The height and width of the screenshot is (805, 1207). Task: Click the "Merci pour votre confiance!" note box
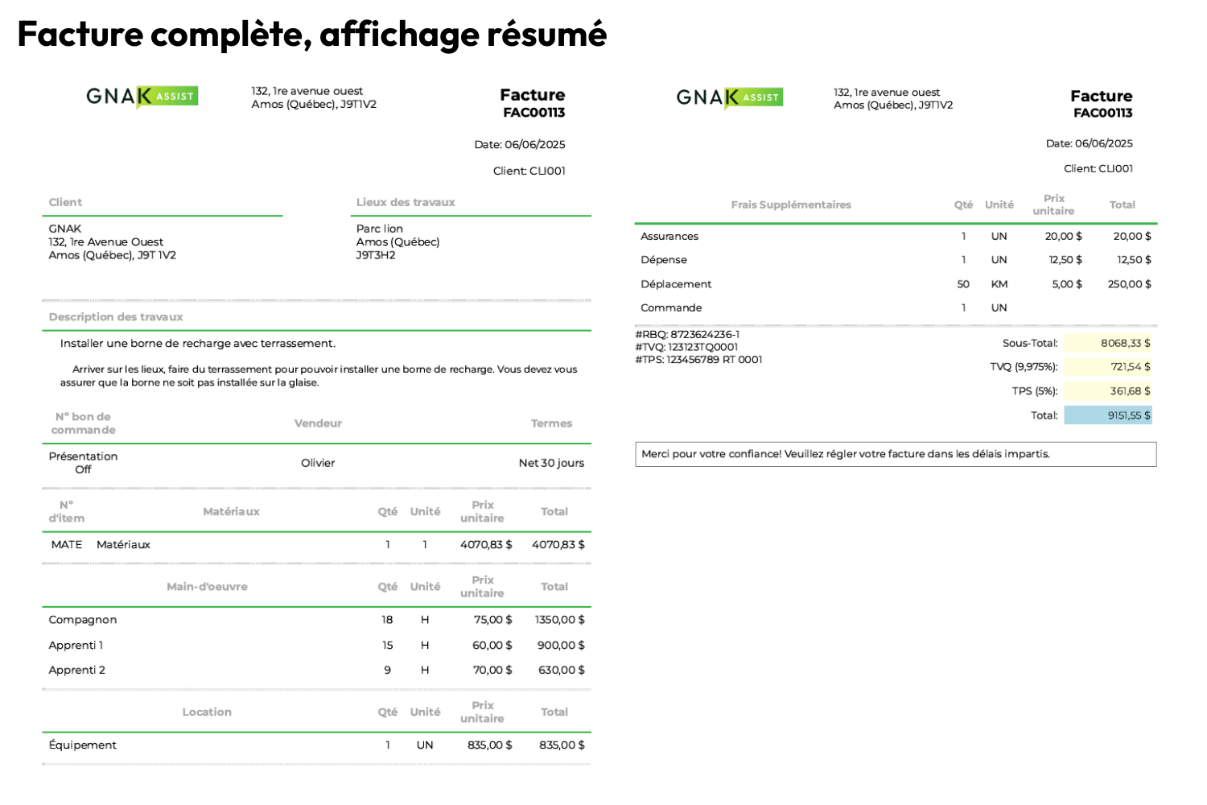tap(896, 454)
